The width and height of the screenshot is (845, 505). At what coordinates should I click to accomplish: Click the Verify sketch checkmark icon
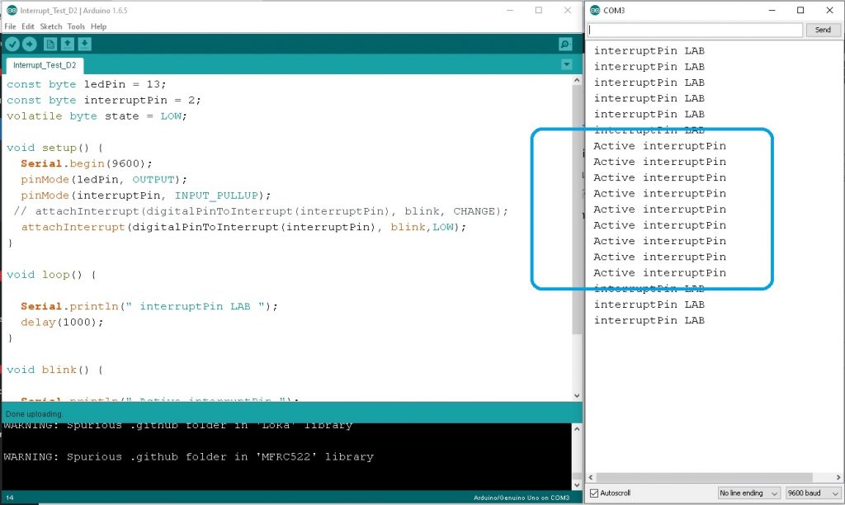12,45
